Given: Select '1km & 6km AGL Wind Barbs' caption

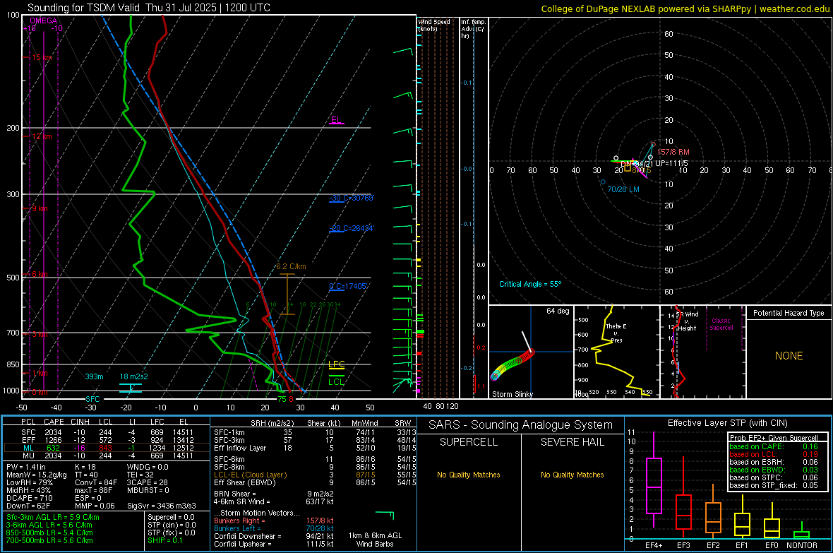Looking at the screenshot, I should [x=375, y=540].
